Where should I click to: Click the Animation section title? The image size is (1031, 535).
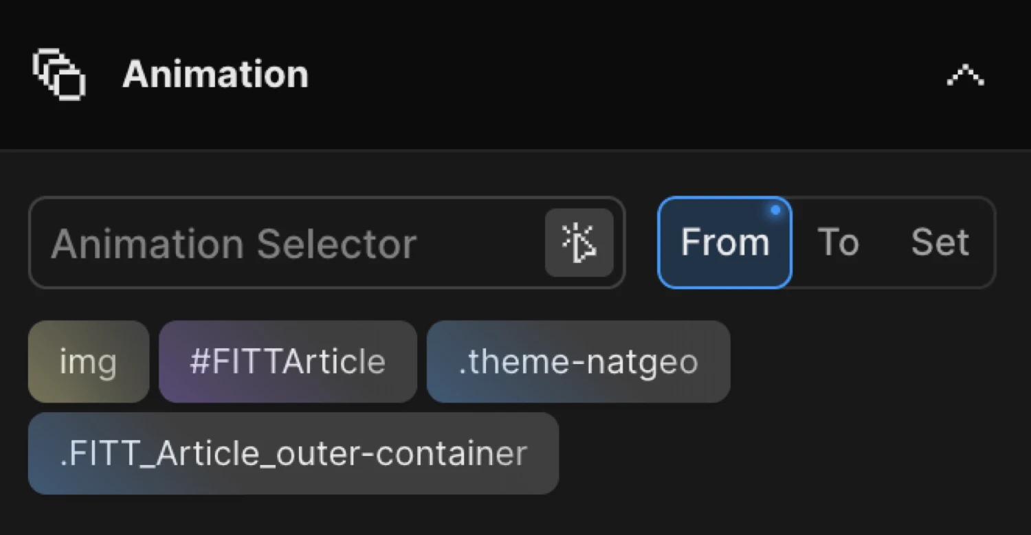[214, 74]
